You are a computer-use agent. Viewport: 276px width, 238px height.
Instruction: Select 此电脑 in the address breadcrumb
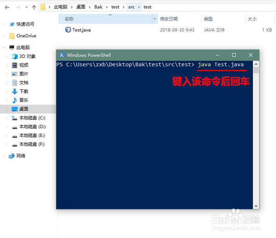61,7
